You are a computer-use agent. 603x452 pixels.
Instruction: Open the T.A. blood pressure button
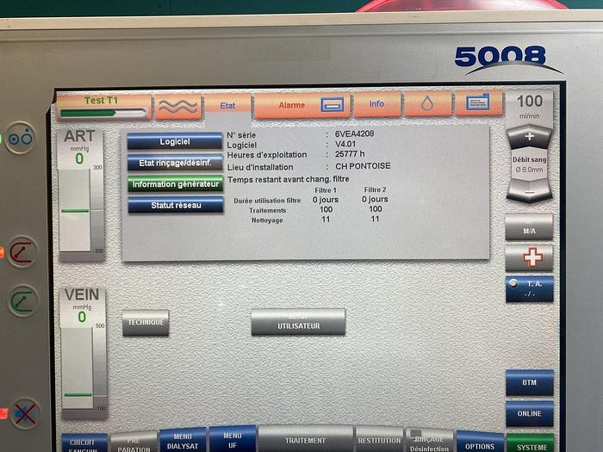(530, 288)
